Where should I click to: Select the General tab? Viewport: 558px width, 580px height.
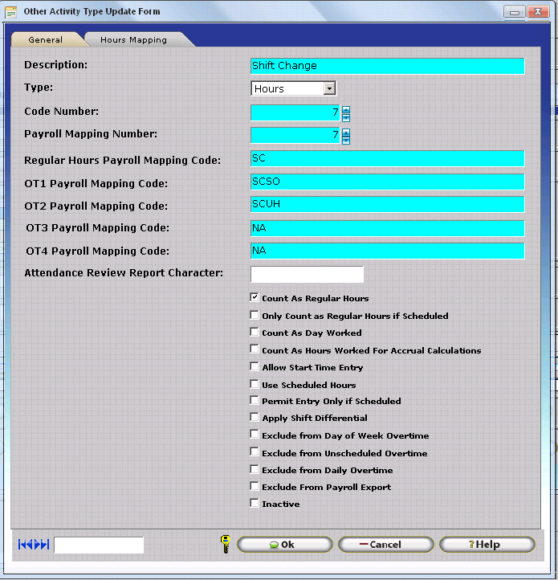point(45,39)
